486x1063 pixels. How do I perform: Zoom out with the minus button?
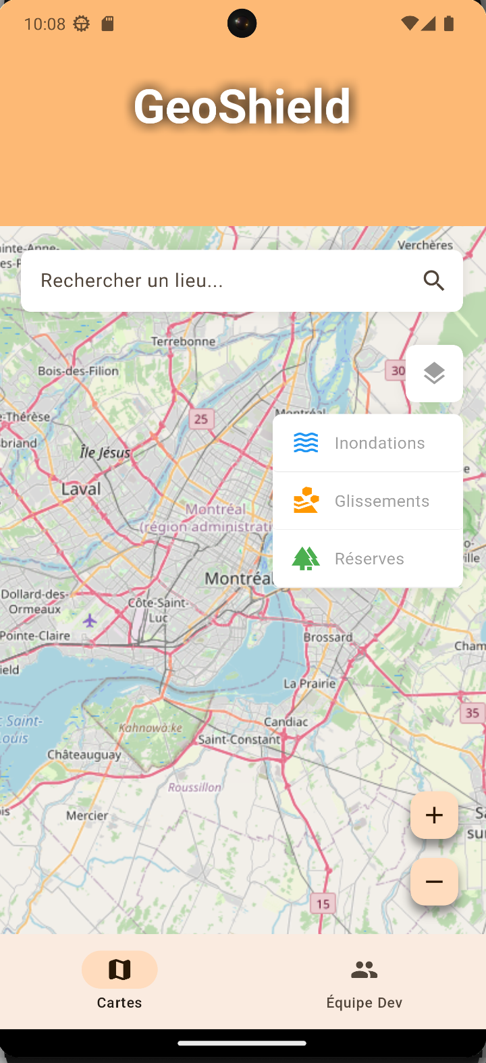click(434, 882)
